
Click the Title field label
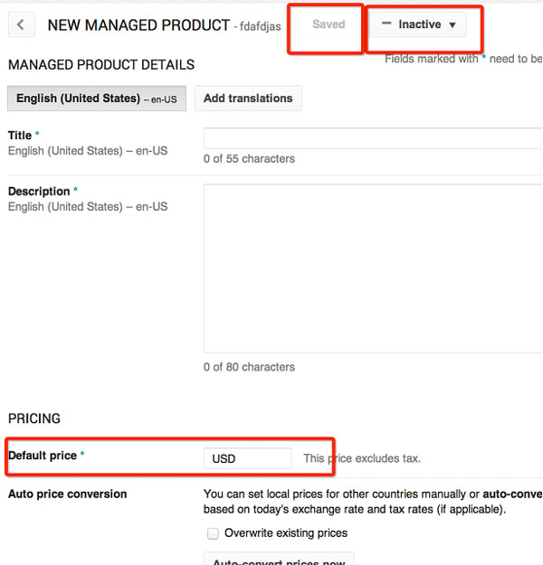pos(20,136)
